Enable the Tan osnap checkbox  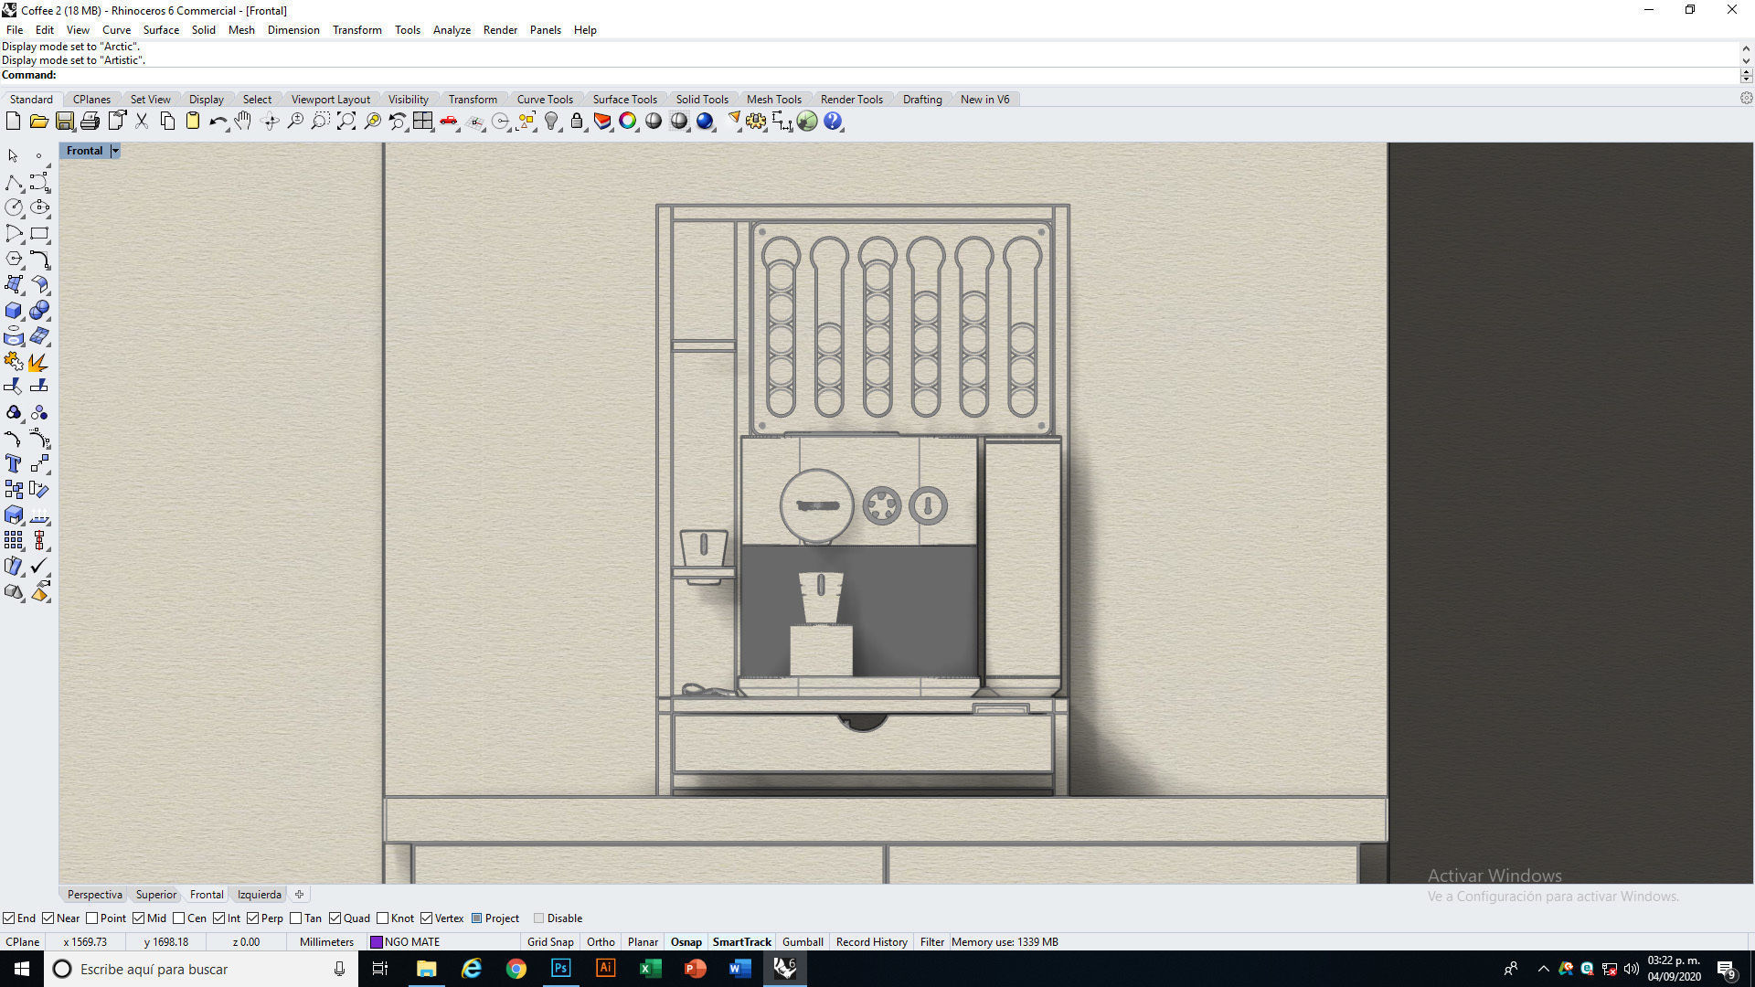(x=296, y=918)
